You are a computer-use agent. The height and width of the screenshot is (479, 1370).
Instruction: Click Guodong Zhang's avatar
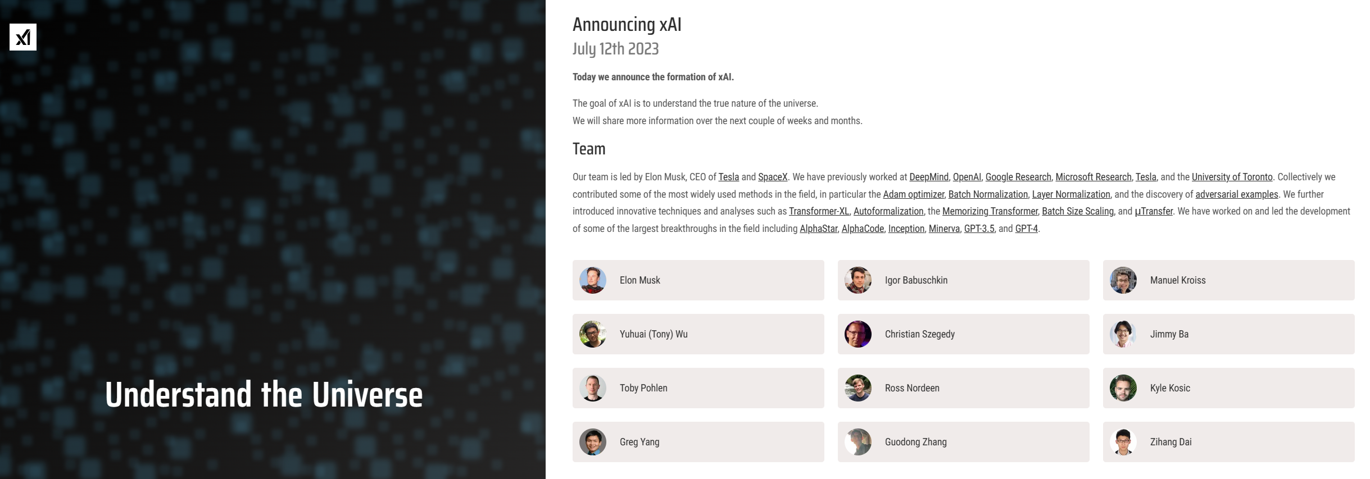pos(858,442)
